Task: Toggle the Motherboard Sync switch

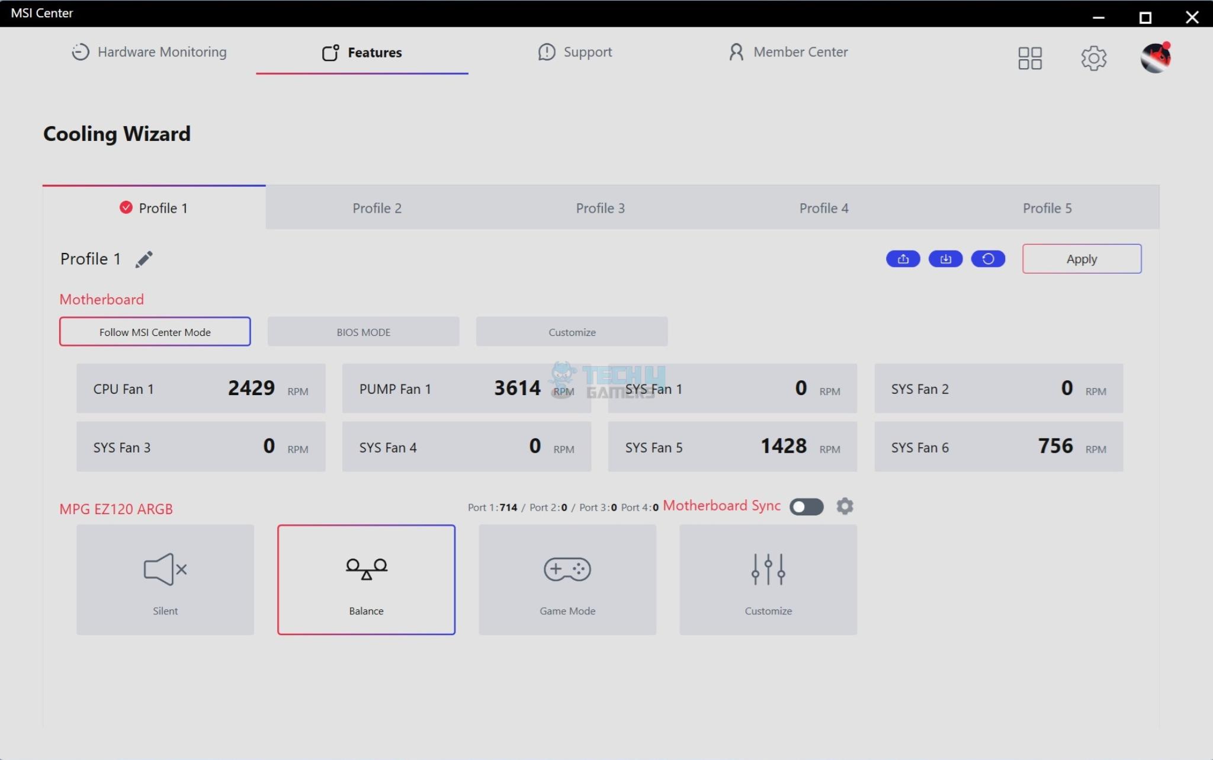Action: [806, 507]
